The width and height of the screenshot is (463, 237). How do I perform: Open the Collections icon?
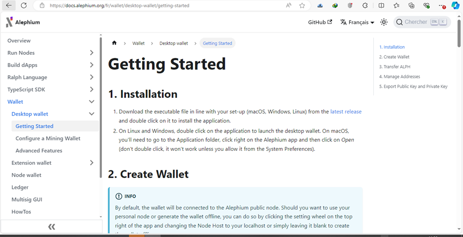click(x=412, y=5)
